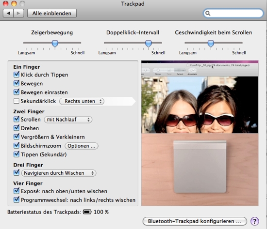Open the Rechts unten dropdown
This screenshot has width=267, height=229.
82,101
